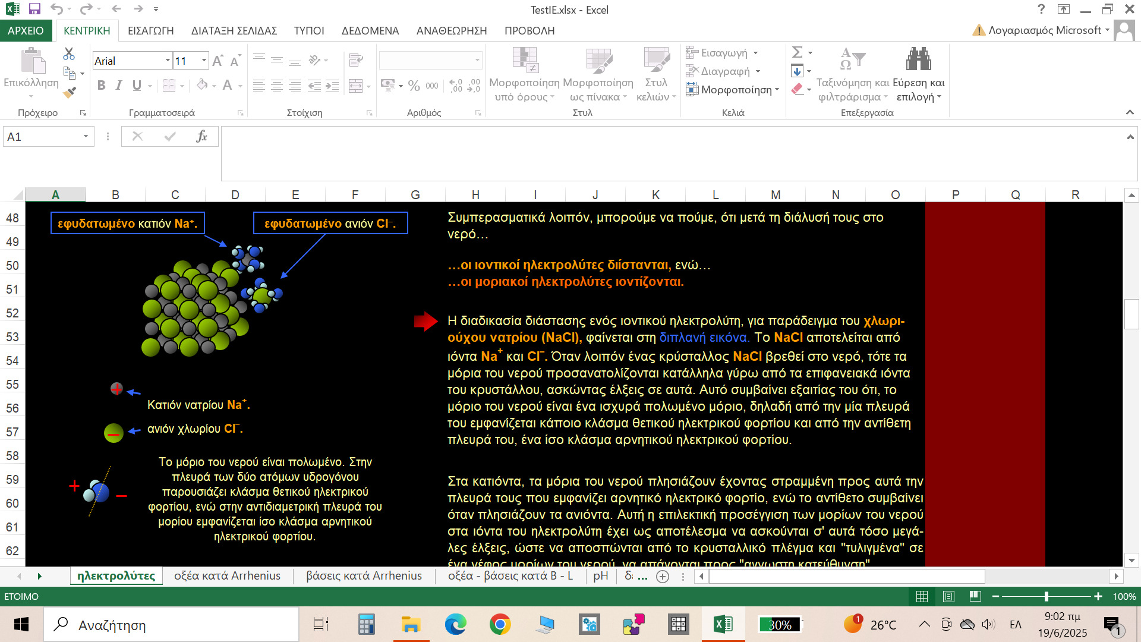The image size is (1141, 642).
Task: Click the AutoSum sigma icon
Action: tap(798, 52)
